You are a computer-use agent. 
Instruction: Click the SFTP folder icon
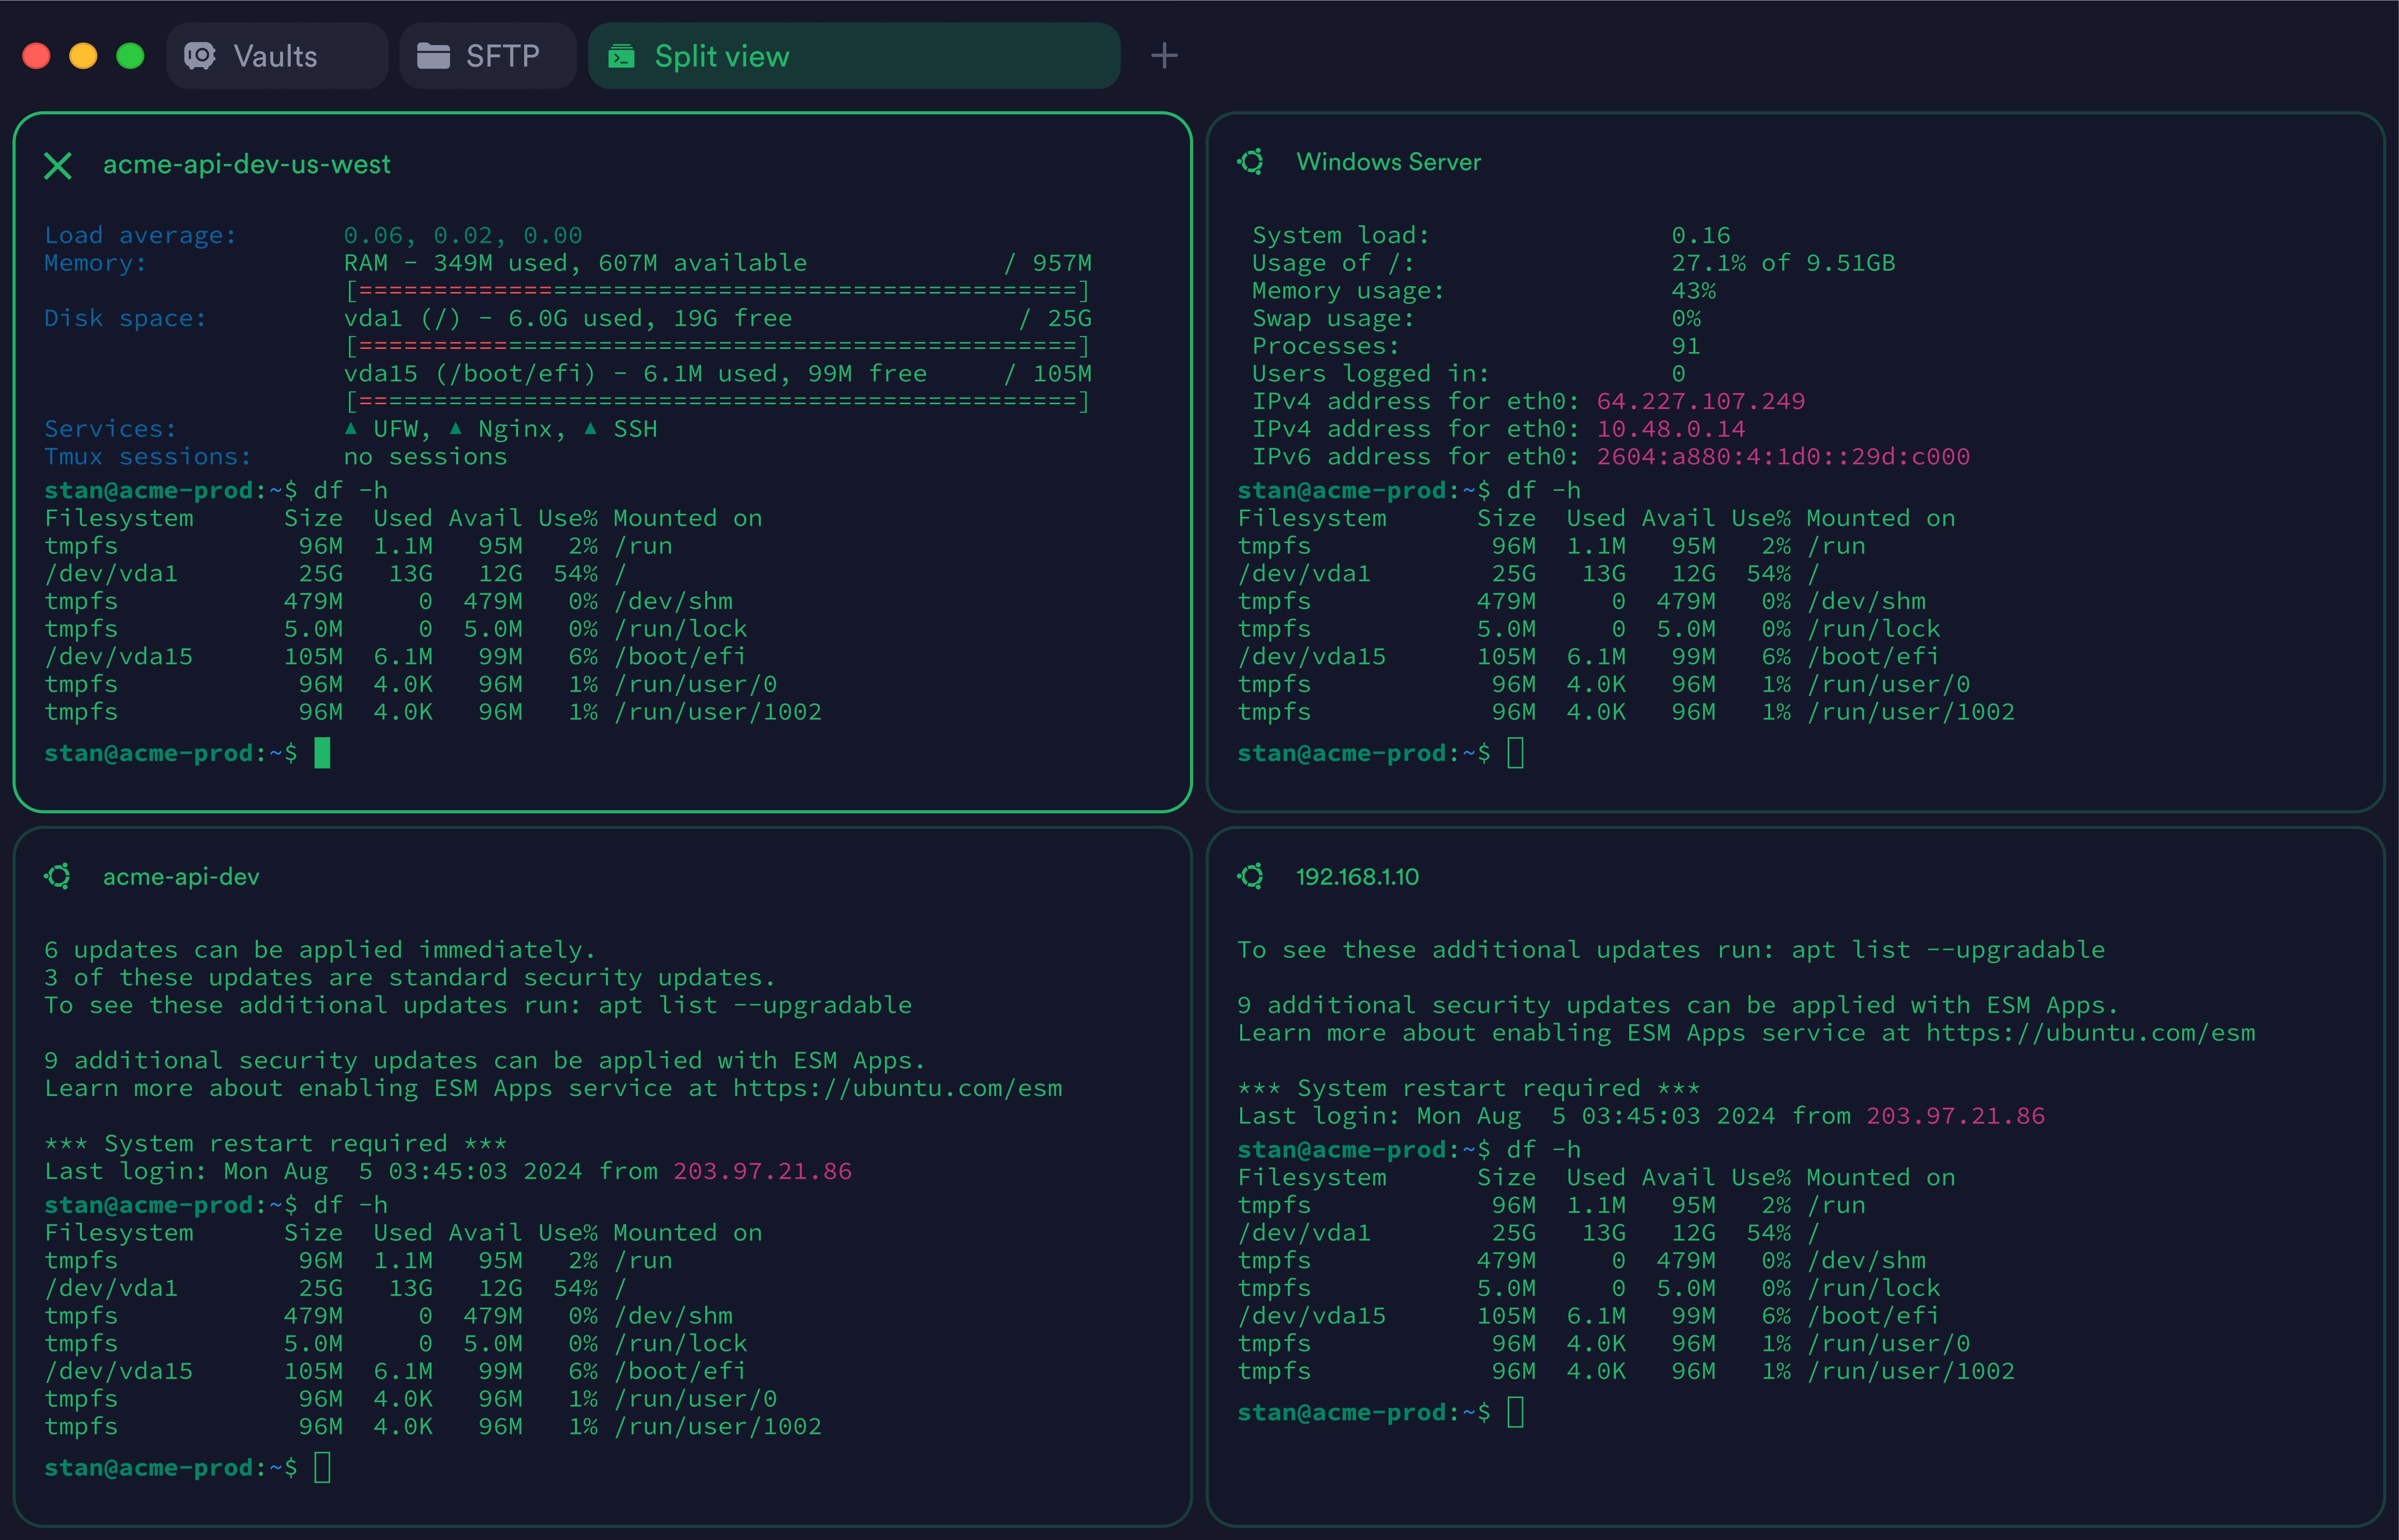pyautogui.click(x=433, y=56)
